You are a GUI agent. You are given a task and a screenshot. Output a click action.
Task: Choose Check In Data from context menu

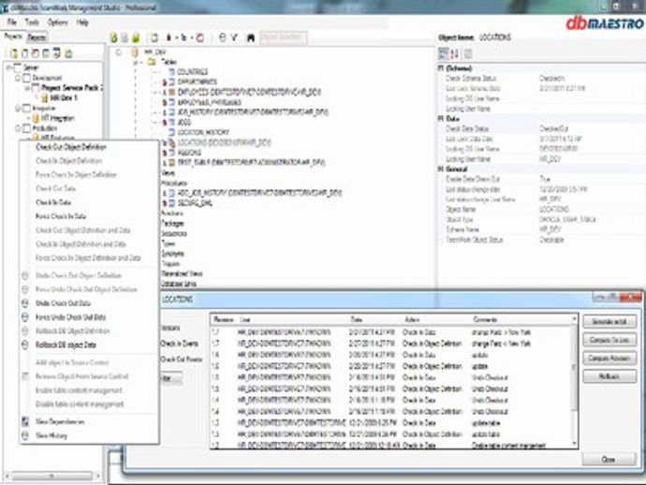89,202
